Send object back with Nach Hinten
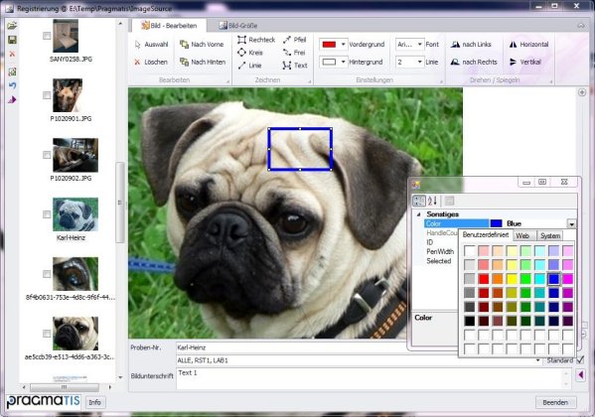The height and width of the screenshot is (417, 595). coord(203,62)
